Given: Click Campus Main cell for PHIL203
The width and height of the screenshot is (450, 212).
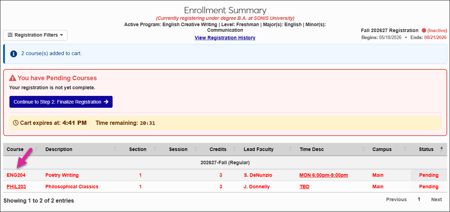Looking at the screenshot, I should (x=378, y=187).
